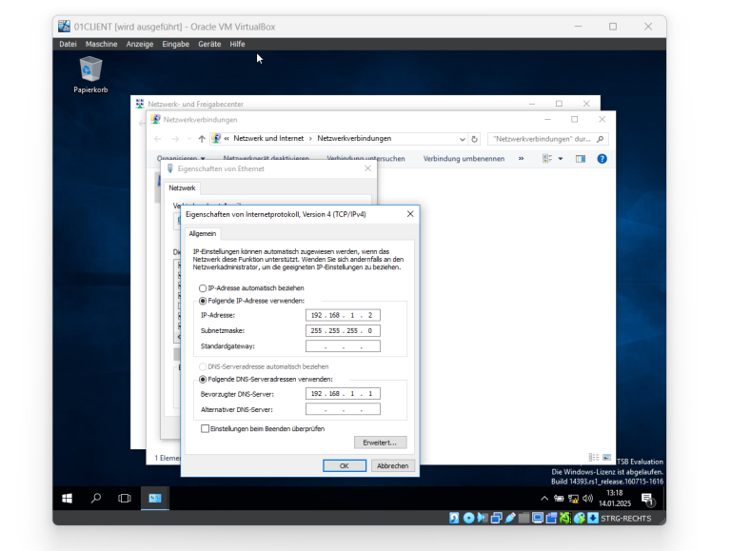Click the VirtualBox optical drive status icon
Image resolution: width=731 pixels, height=551 pixels.
point(468,518)
